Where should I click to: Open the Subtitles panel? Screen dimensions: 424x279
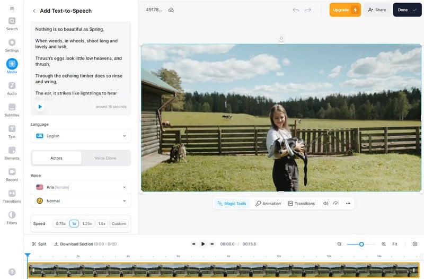click(x=12, y=110)
